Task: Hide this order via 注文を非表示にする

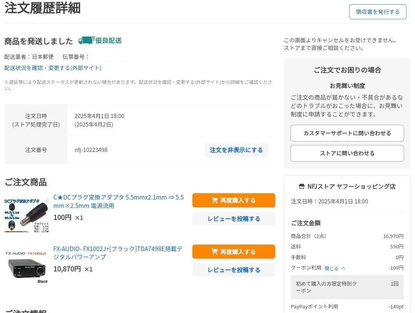Action: pyautogui.click(x=237, y=150)
